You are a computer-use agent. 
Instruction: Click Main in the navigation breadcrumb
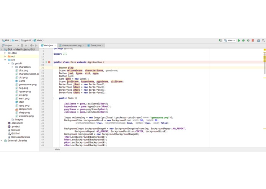(38, 41)
